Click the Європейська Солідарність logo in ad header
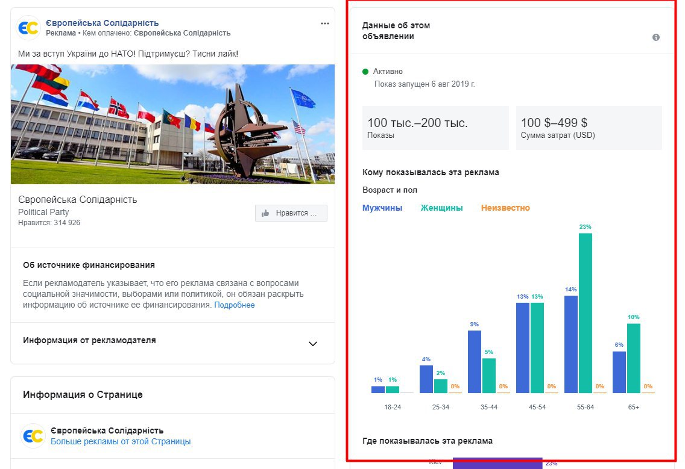Viewport: 685px width, 469px height. click(x=29, y=28)
